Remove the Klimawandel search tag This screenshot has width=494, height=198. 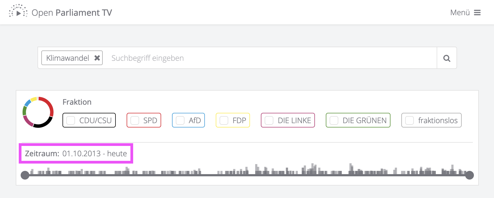tap(97, 58)
